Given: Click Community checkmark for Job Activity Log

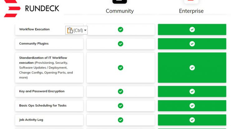Looking at the screenshot, I should pyautogui.click(x=120, y=120).
